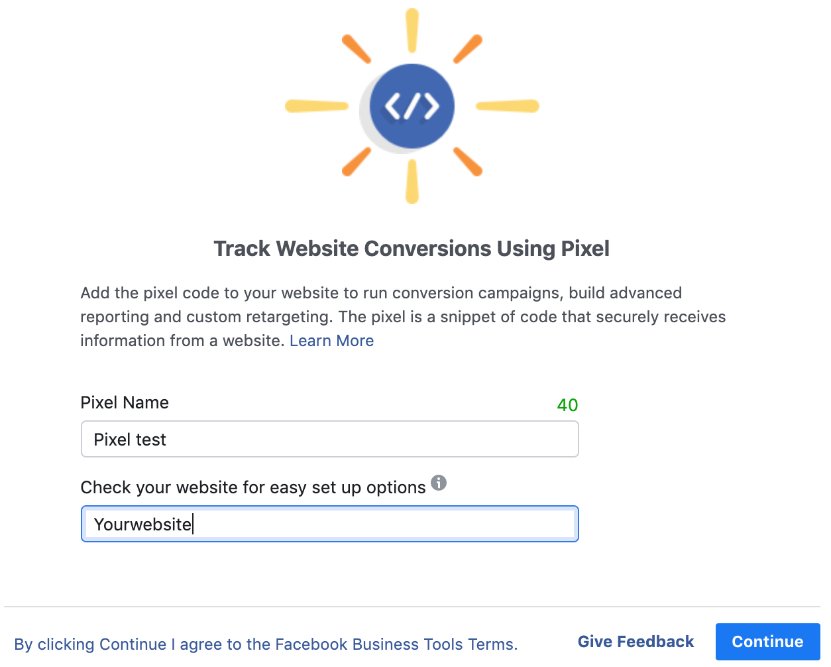The width and height of the screenshot is (831, 667).
Task: Click the setup options instruction text
Action: point(252,487)
